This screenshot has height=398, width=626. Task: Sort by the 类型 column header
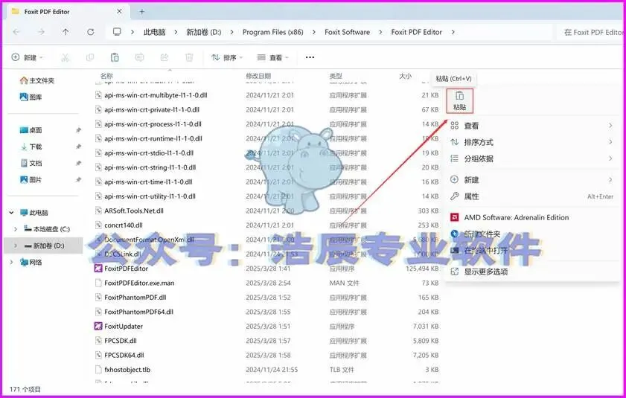point(336,76)
